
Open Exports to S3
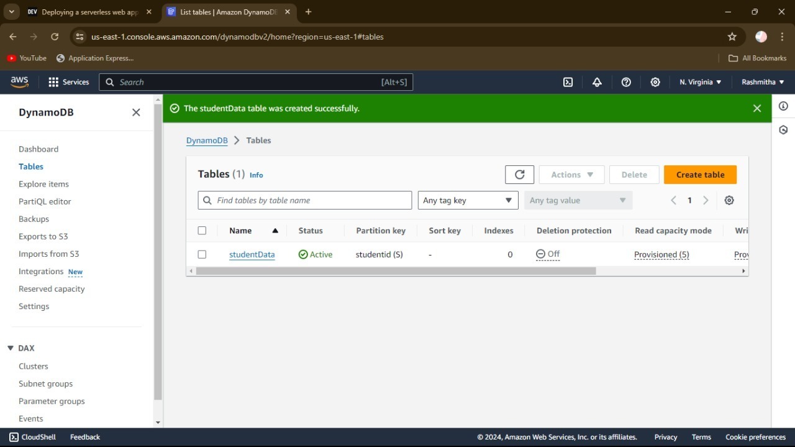(43, 236)
